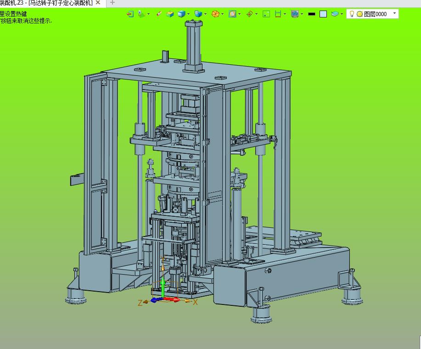
Task: Open the dropdown next to the filter icon
Action: pyautogui.click(x=240, y=14)
